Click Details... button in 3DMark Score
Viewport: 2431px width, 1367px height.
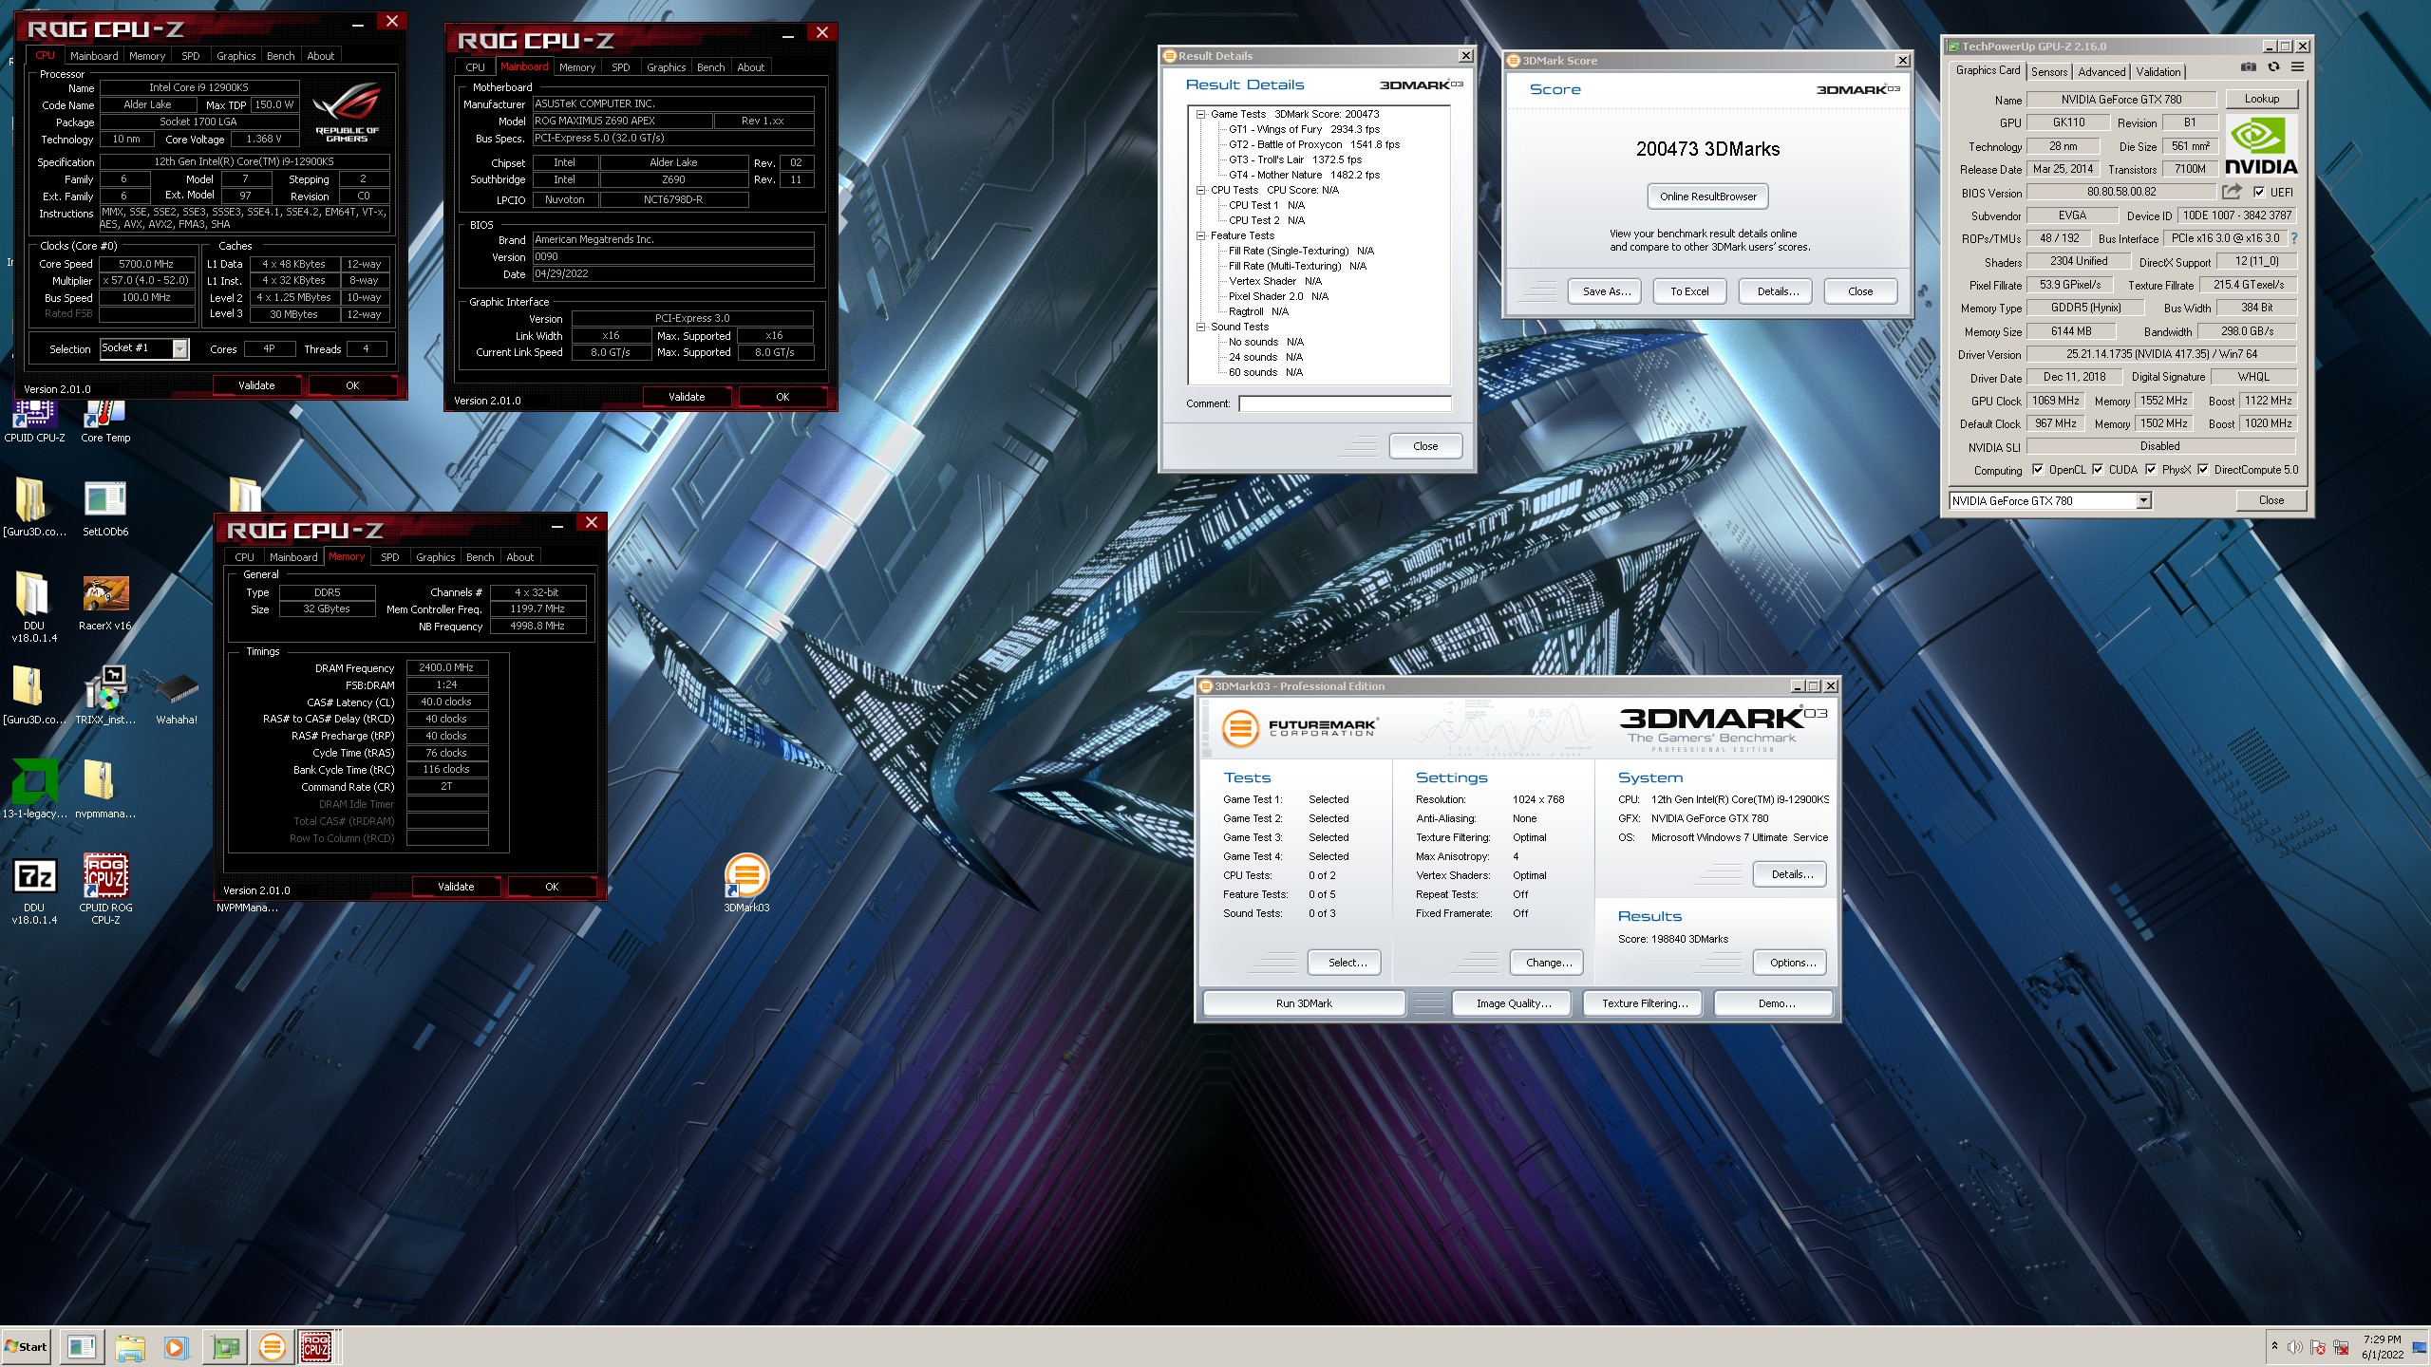(x=1775, y=291)
